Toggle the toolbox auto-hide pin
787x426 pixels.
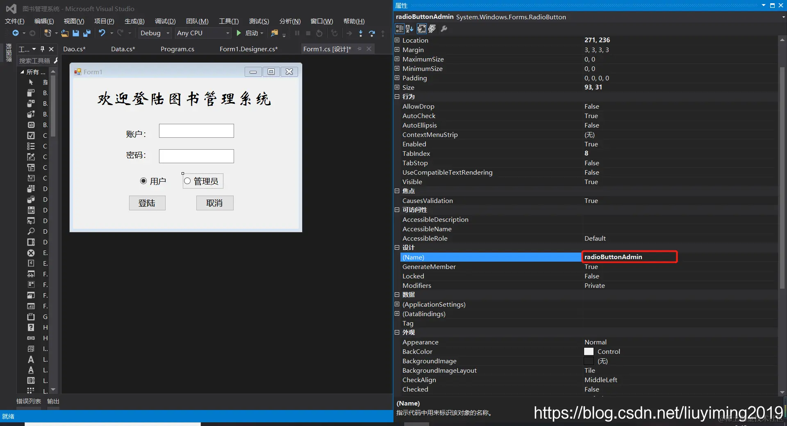tap(42, 49)
